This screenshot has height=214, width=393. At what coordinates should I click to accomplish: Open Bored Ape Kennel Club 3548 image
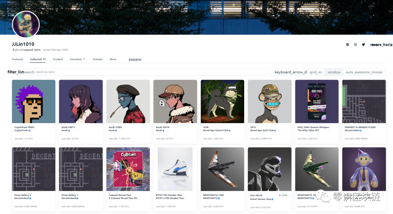pos(222,101)
